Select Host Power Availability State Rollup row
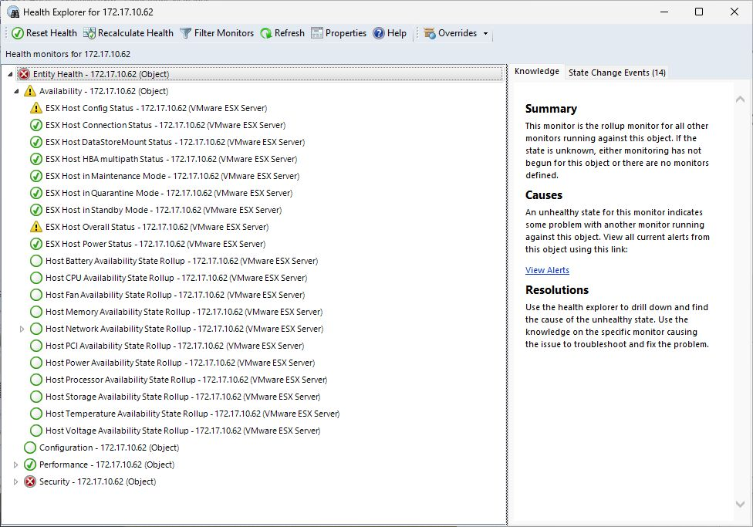The height and width of the screenshot is (527, 753). [x=180, y=363]
